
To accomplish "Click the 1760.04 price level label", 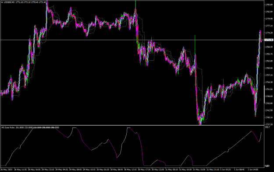I will tap(269, 68).
